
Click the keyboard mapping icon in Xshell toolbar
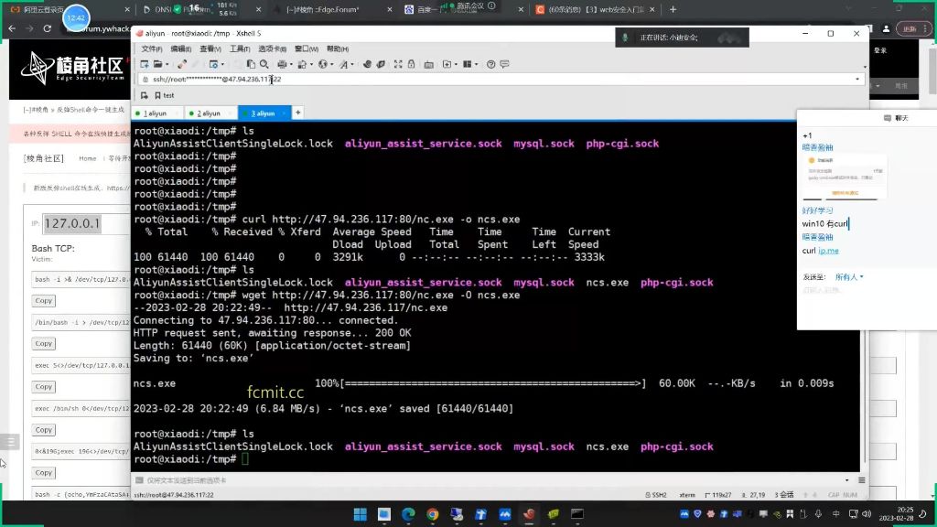(428, 64)
